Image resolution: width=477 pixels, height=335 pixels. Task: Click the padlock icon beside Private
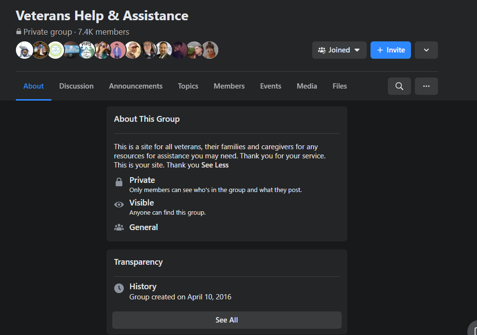[x=119, y=182]
